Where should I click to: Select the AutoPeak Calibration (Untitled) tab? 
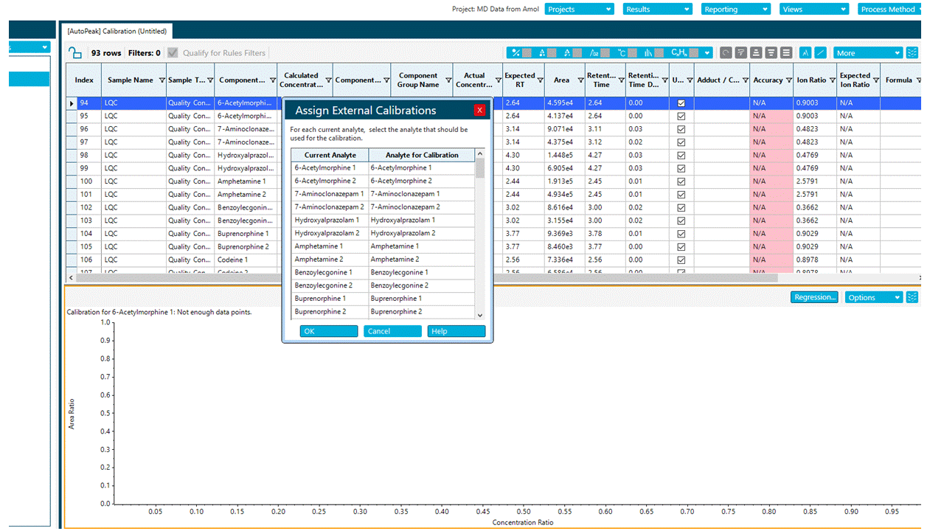118,31
